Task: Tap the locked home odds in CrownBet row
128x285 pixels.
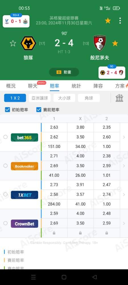Action: coord(54,233)
